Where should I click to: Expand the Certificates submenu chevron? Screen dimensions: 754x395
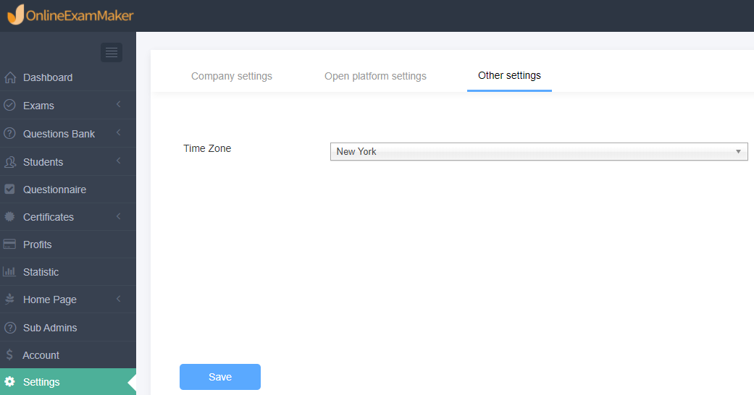(x=118, y=216)
